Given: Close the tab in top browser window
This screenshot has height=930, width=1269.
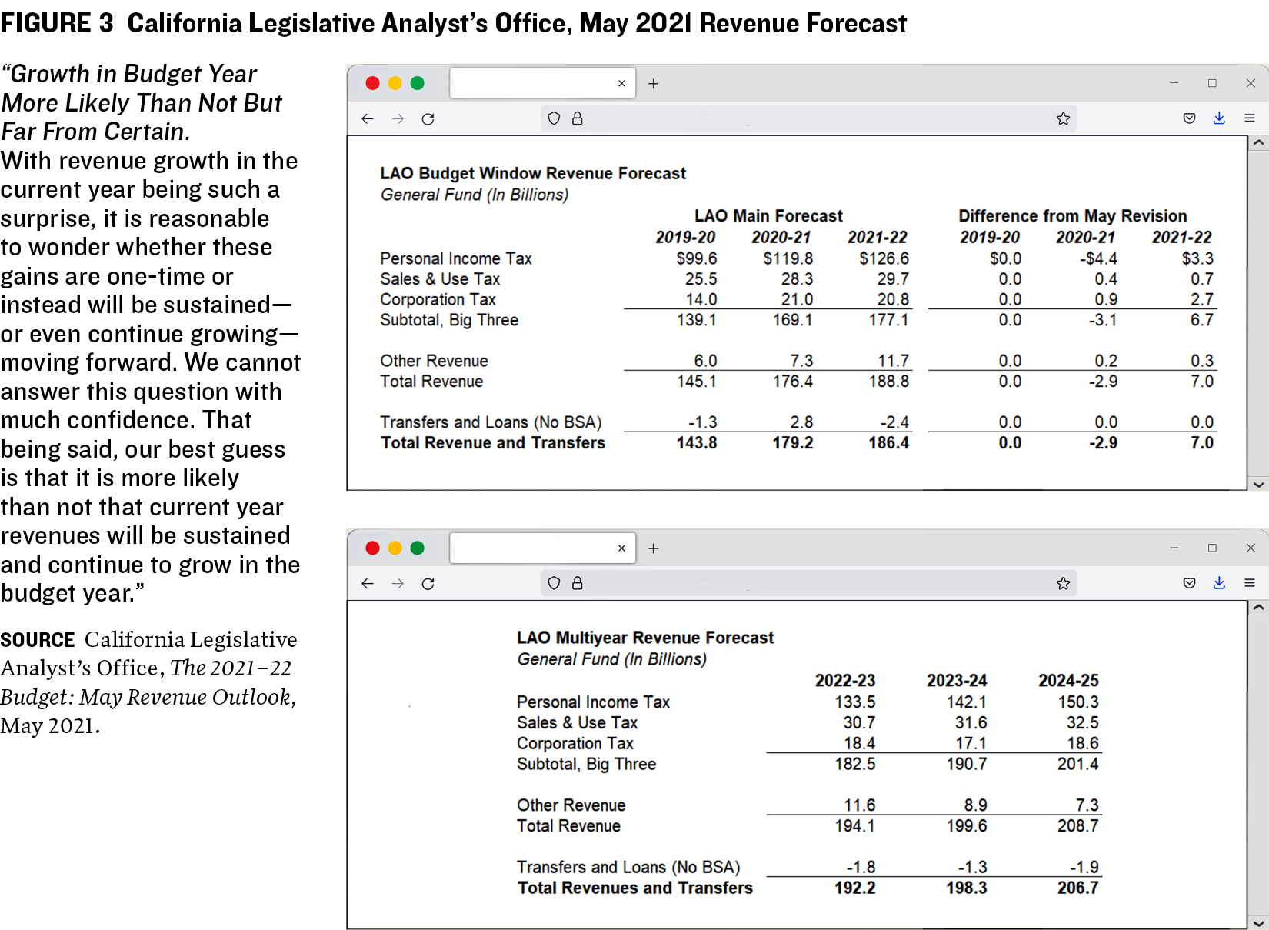Looking at the screenshot, I should pos(621,83).
